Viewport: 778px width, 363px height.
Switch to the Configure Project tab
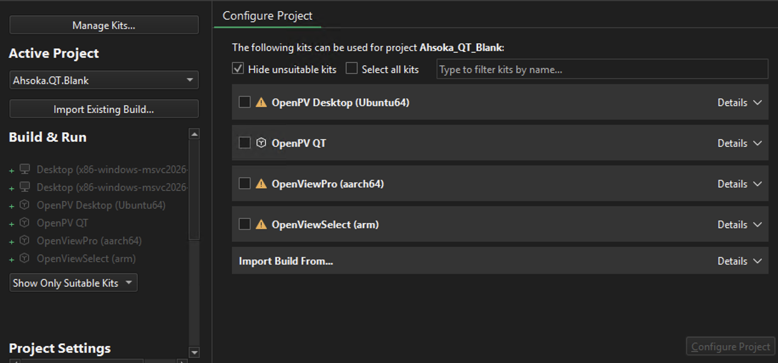(x=268, y=16)
